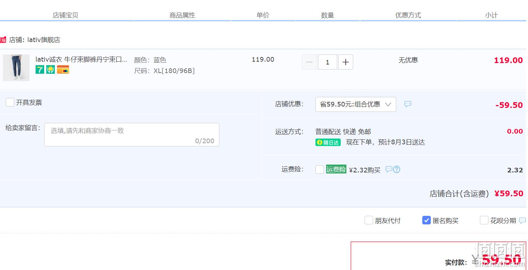The image size is (528, 270).
Task: Click the Tmall shop logo icon
Action: pyautogui.click(x=3, y=40)
